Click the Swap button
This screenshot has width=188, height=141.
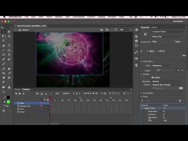point(178,42)
